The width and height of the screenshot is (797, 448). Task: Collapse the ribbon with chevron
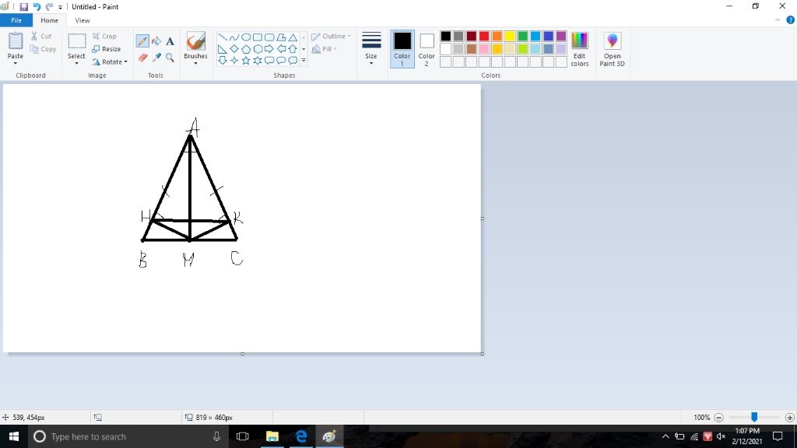(778, 20)
